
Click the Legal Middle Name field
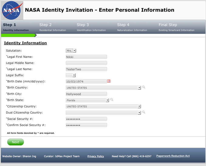pos(86,63)
